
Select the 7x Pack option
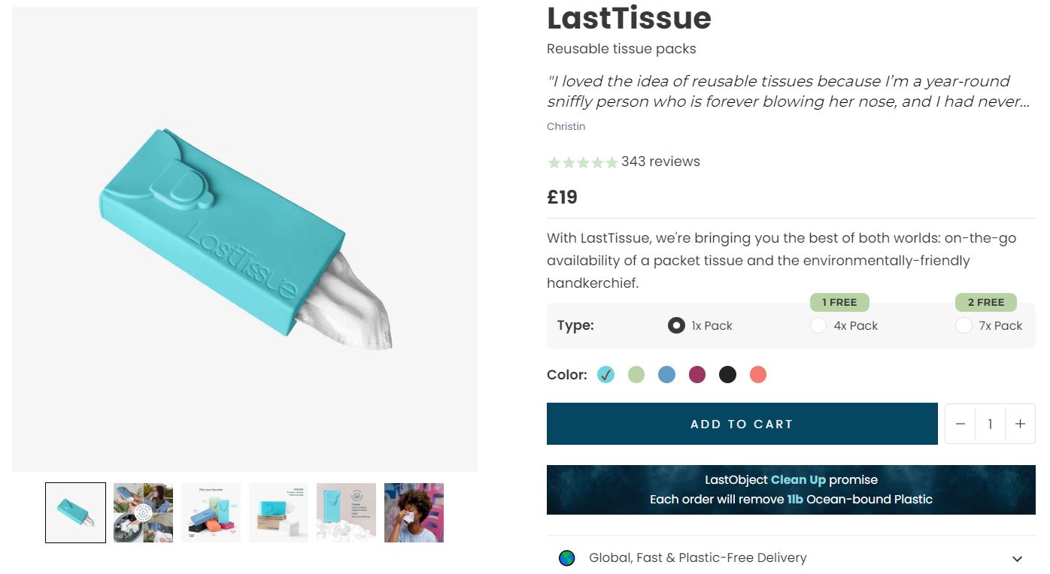point(964,325)
